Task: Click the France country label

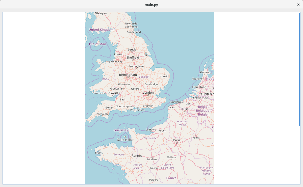Action: tap(171, 178)
